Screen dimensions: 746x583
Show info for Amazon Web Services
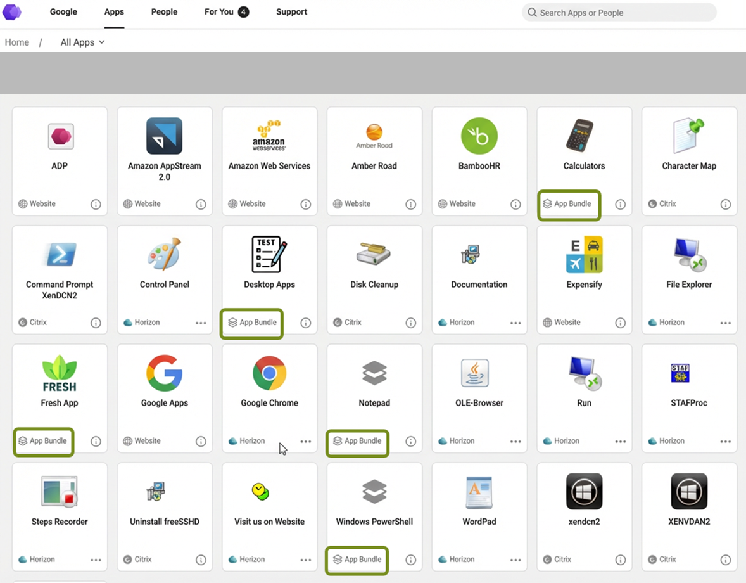tap(306, 204)
